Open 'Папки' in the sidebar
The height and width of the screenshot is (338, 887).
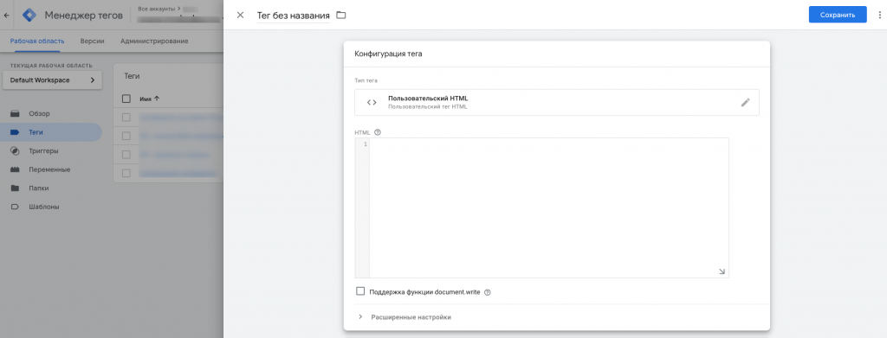click(38, 188)
